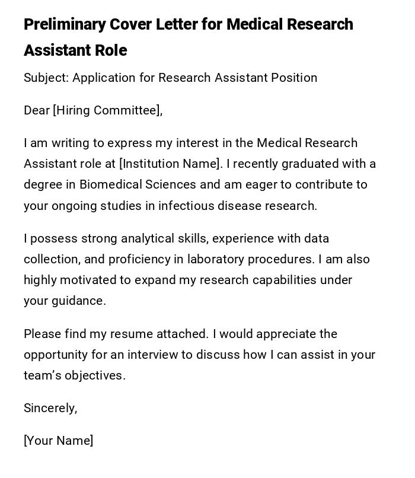Select the '[Hiring Committee]' placeholder
415x478 pixels.
click(x=107, y=110)
